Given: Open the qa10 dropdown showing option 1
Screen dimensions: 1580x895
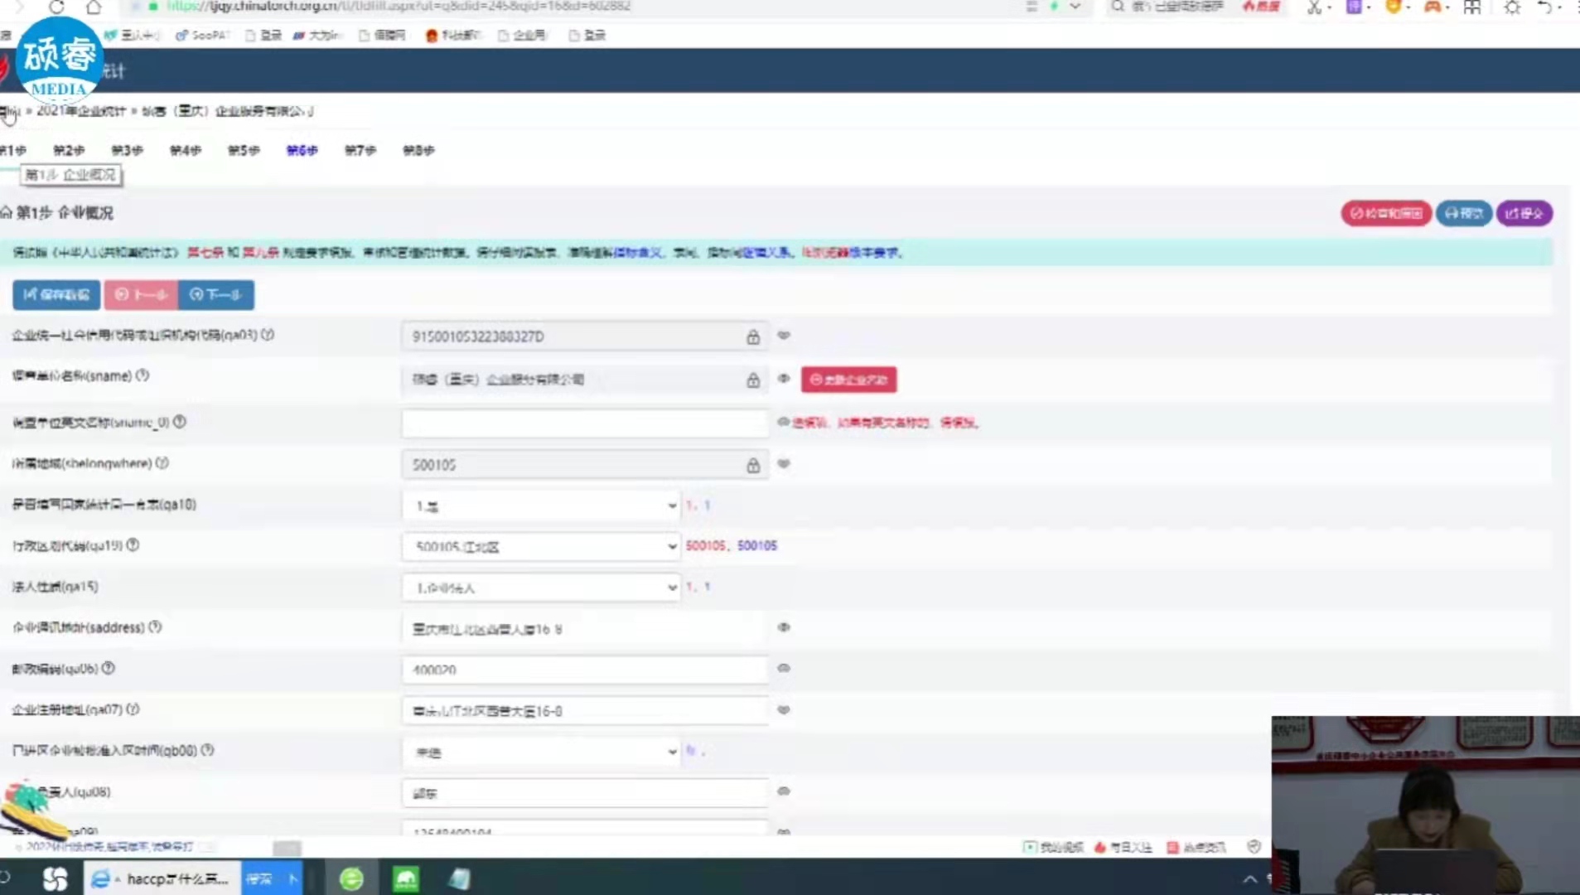Looking at the screenshot, I should tap(542, 506).
